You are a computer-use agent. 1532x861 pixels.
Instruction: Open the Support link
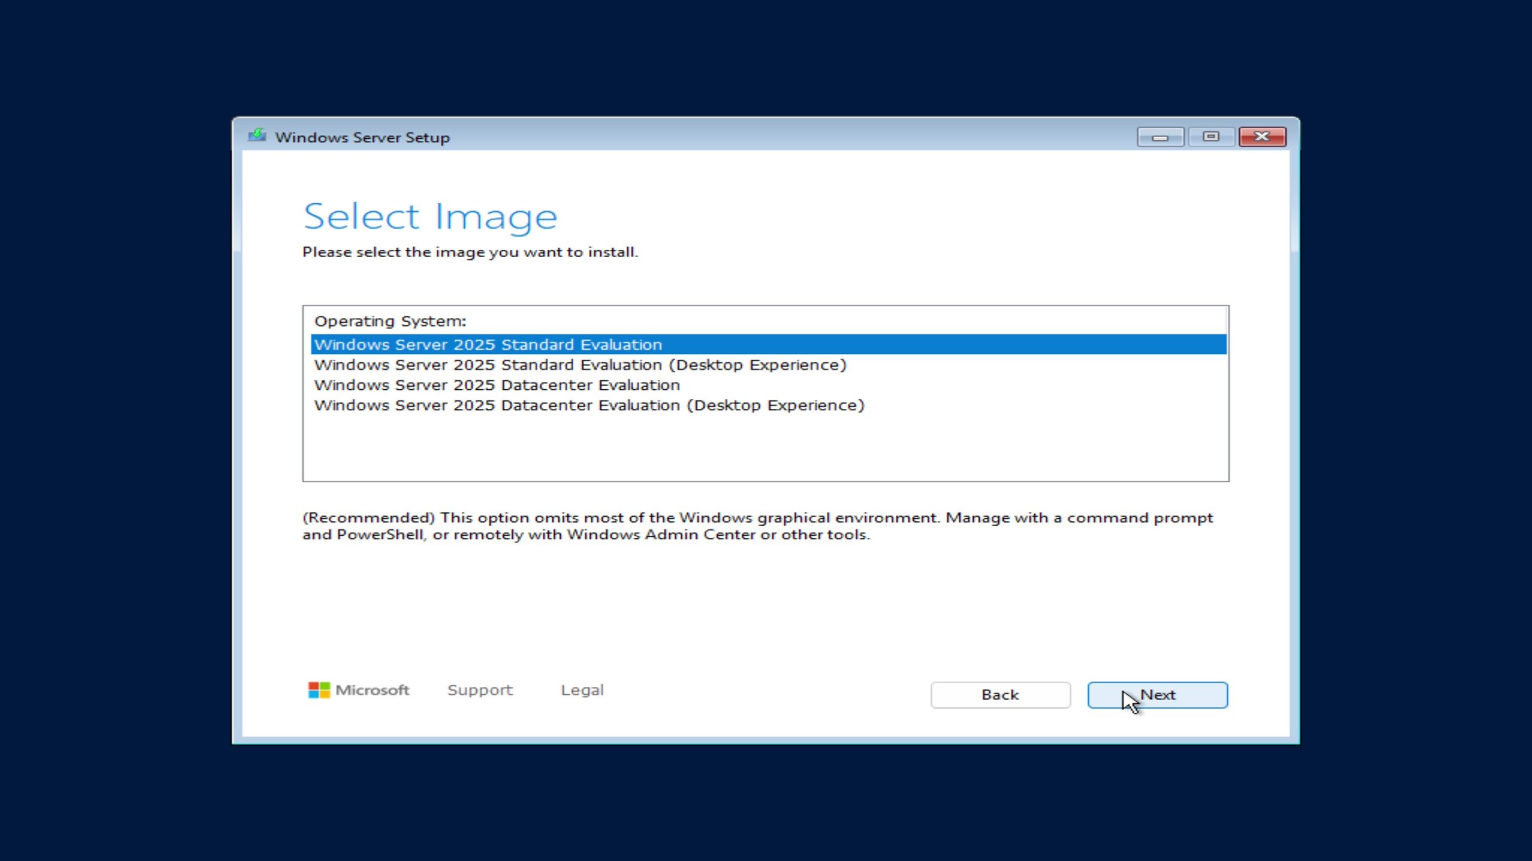(480, 690)
